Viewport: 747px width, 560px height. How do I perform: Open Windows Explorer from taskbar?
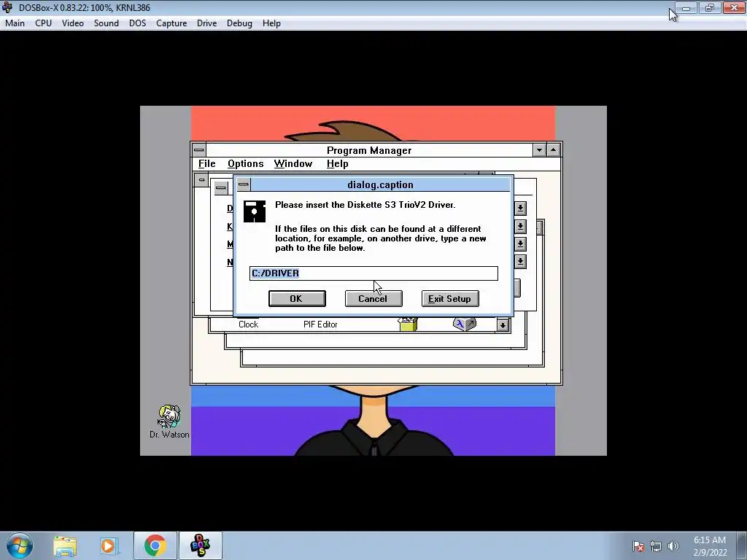(65, 546)
